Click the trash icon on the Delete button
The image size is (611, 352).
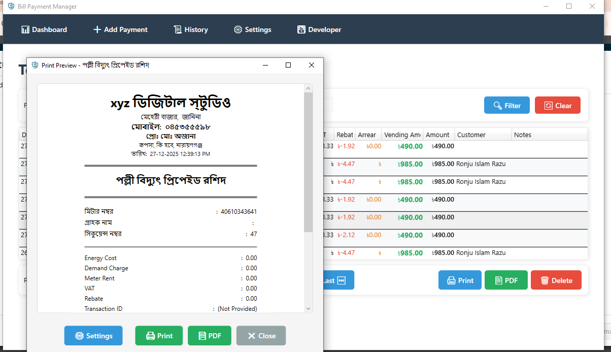(x=545, y=280)
